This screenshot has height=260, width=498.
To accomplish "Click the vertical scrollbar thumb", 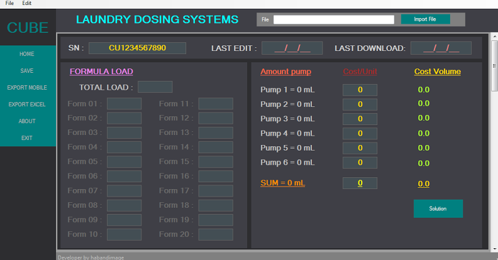I will [494, 66].
